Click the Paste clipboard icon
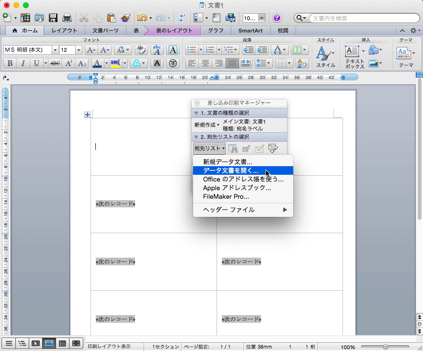Screen dimensions: 423x351 (x=112, y=18)
